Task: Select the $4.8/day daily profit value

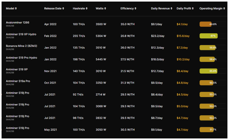Action: (x=182, y=83)
